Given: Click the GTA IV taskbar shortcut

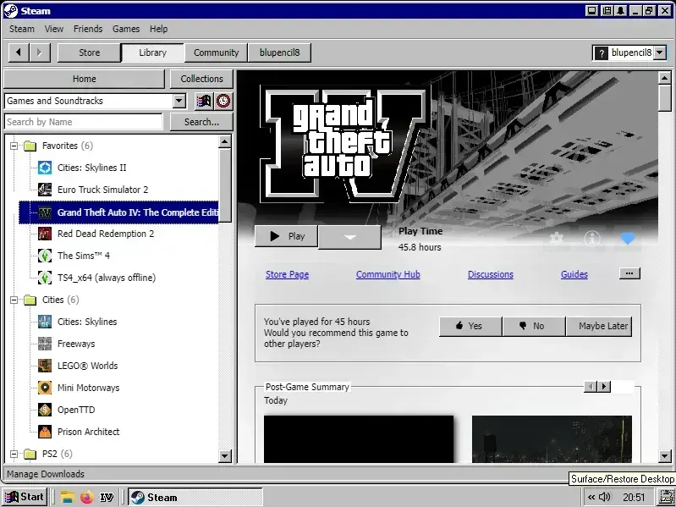Looking at the screenshot, I should tap(107, 497).
